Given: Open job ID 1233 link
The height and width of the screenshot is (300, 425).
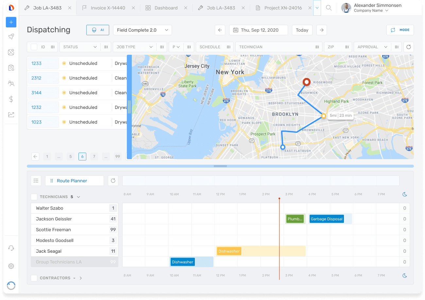Looking at the screenshot, I should [x=37, y=63].
